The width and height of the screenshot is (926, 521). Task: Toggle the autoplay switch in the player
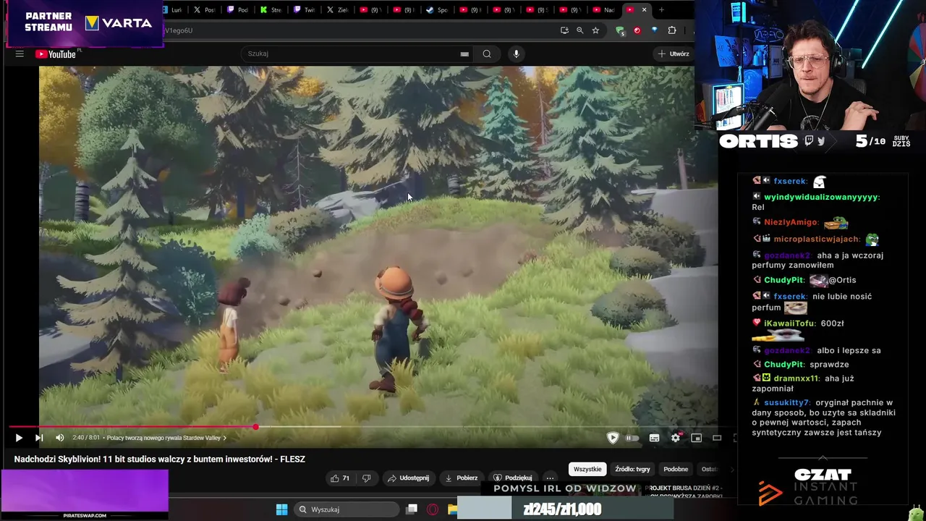tap(632, 438)
